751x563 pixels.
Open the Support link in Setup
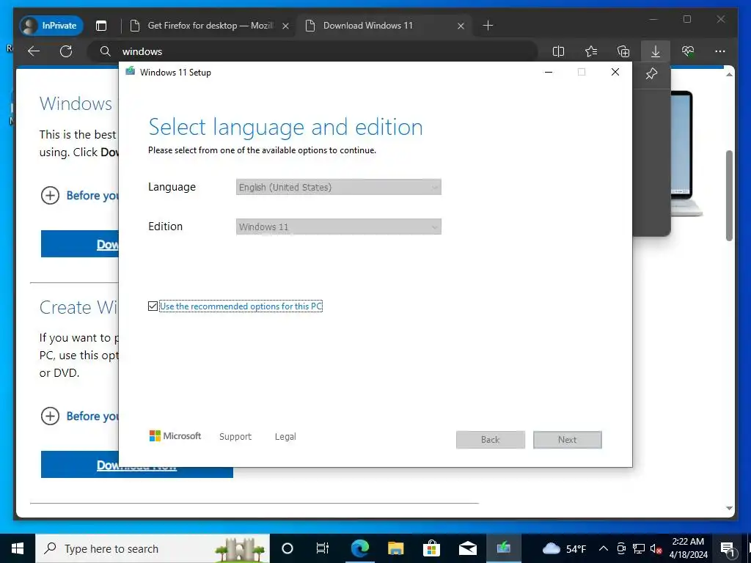coord(235,437)
